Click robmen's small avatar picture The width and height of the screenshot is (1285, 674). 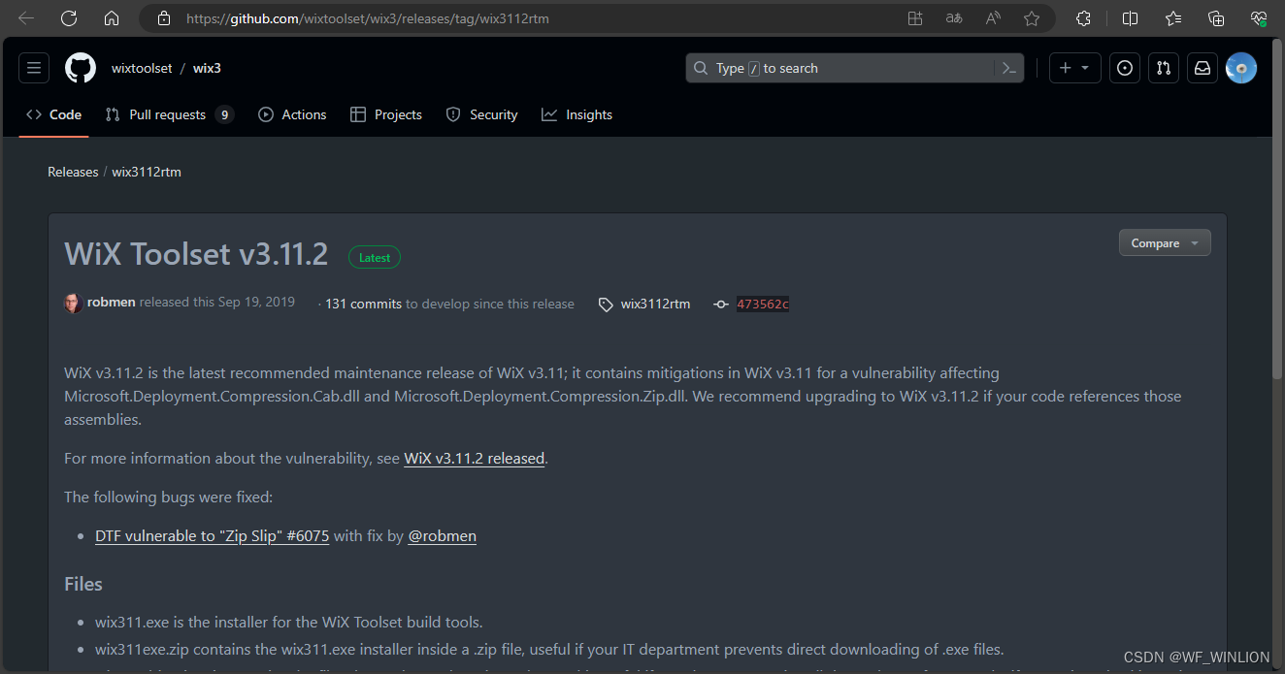coord(73,304)
